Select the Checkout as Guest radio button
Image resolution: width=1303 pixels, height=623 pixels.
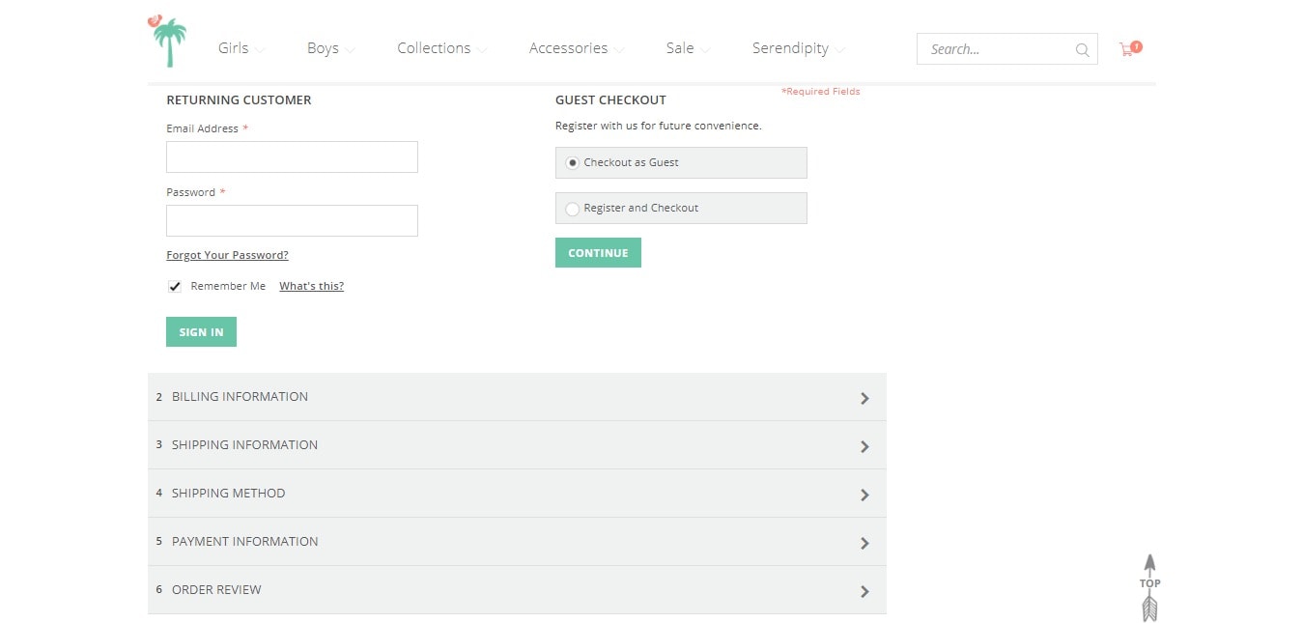coord(572,163)
